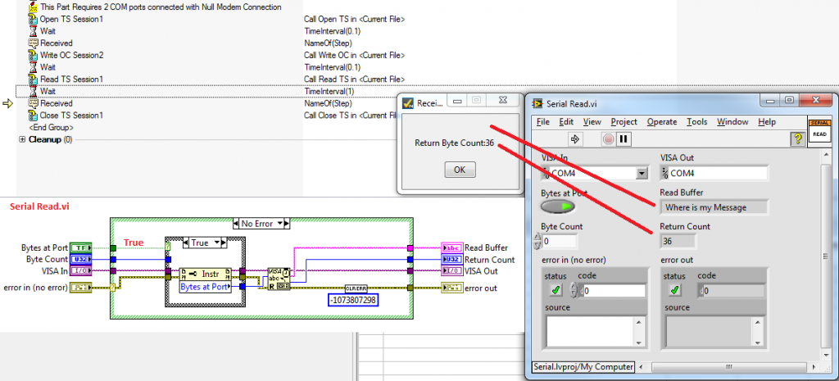Select the Close TS Session1 step icon
This screenshot has width=839, height=381.
click(33, 116)
